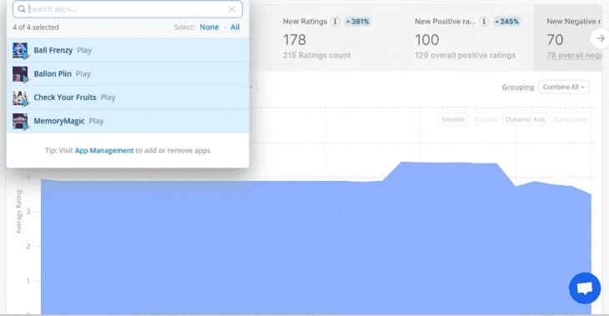Select the New Negative ratings metric card

point(568,38)
